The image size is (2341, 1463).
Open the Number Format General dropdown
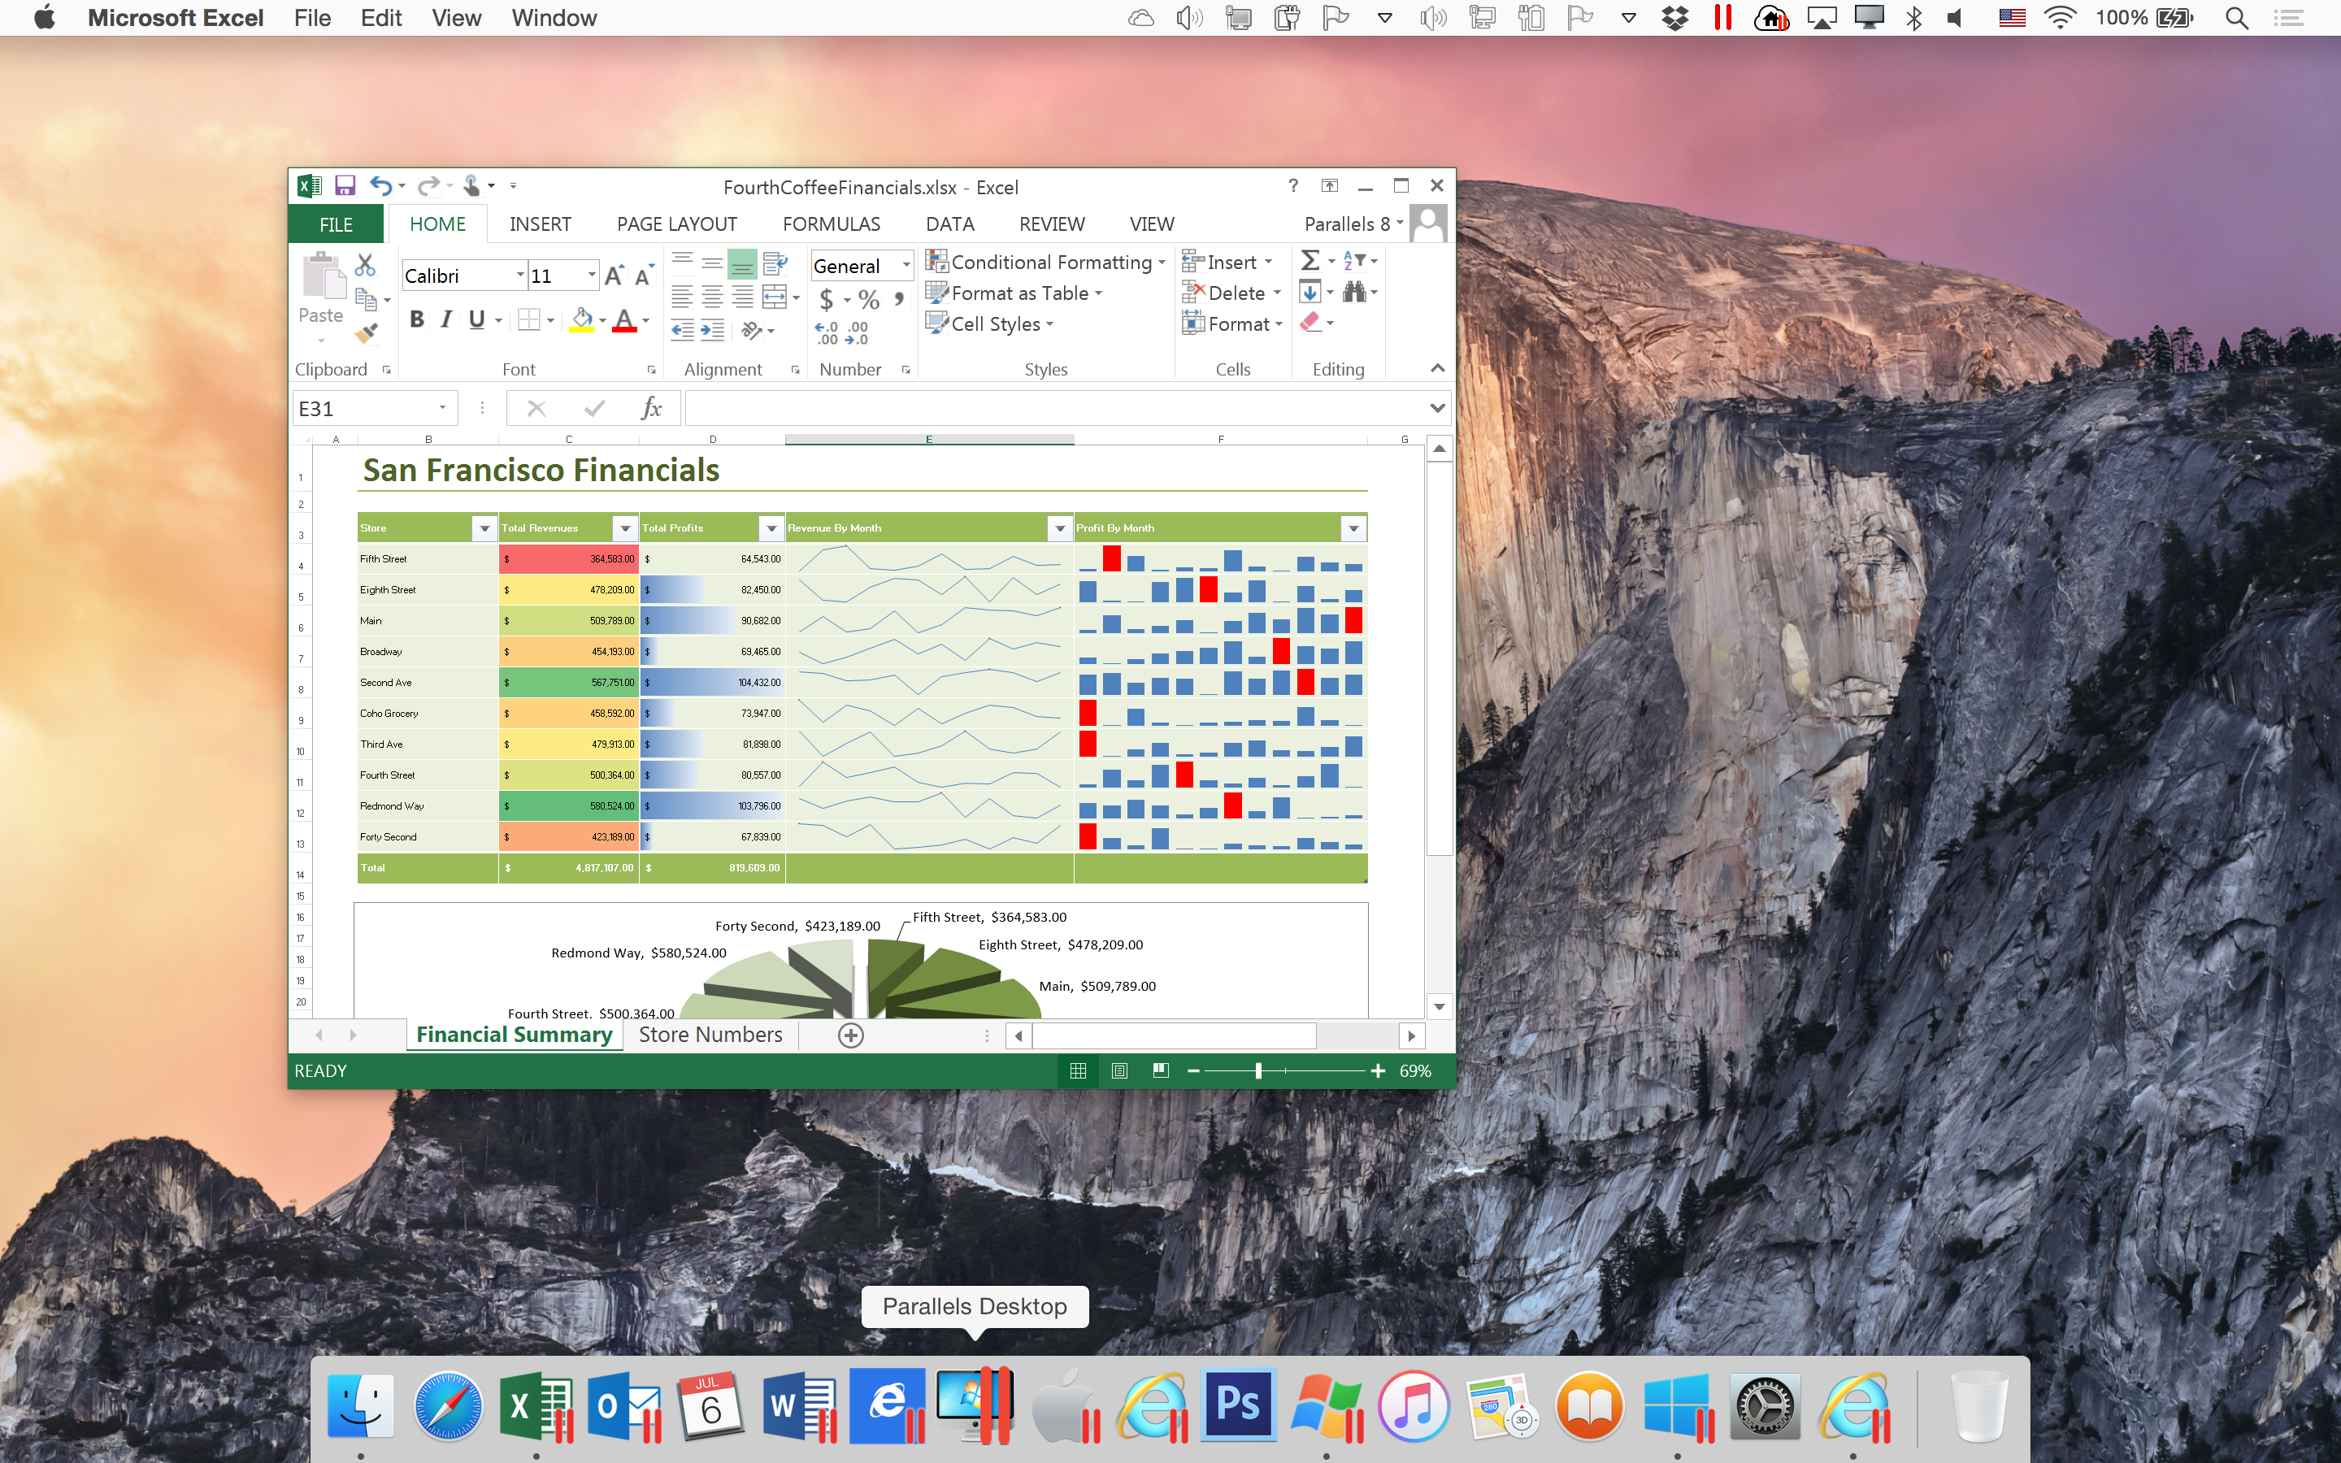pos(906,266)
